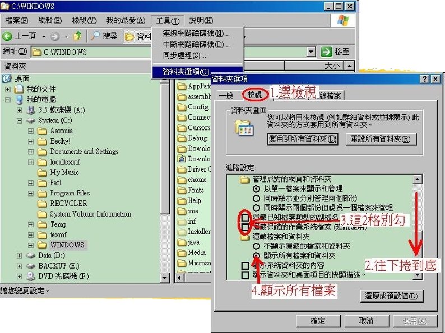Expand 我的文件 tree node
445x333 pixels.
coord(8,90)
